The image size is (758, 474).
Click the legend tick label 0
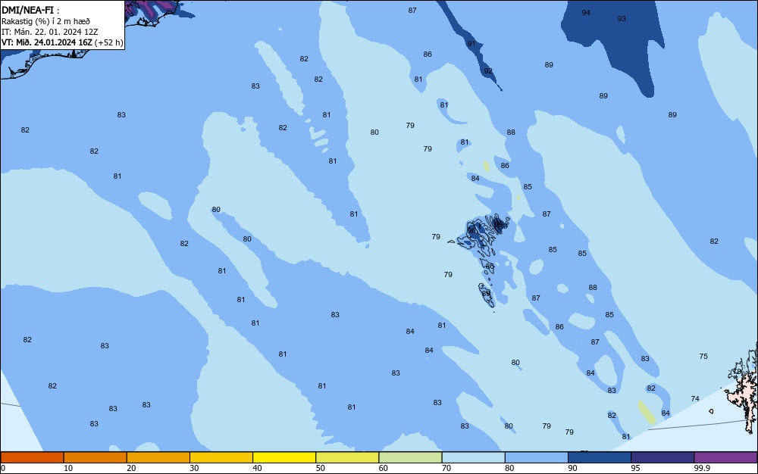[3, 468]
